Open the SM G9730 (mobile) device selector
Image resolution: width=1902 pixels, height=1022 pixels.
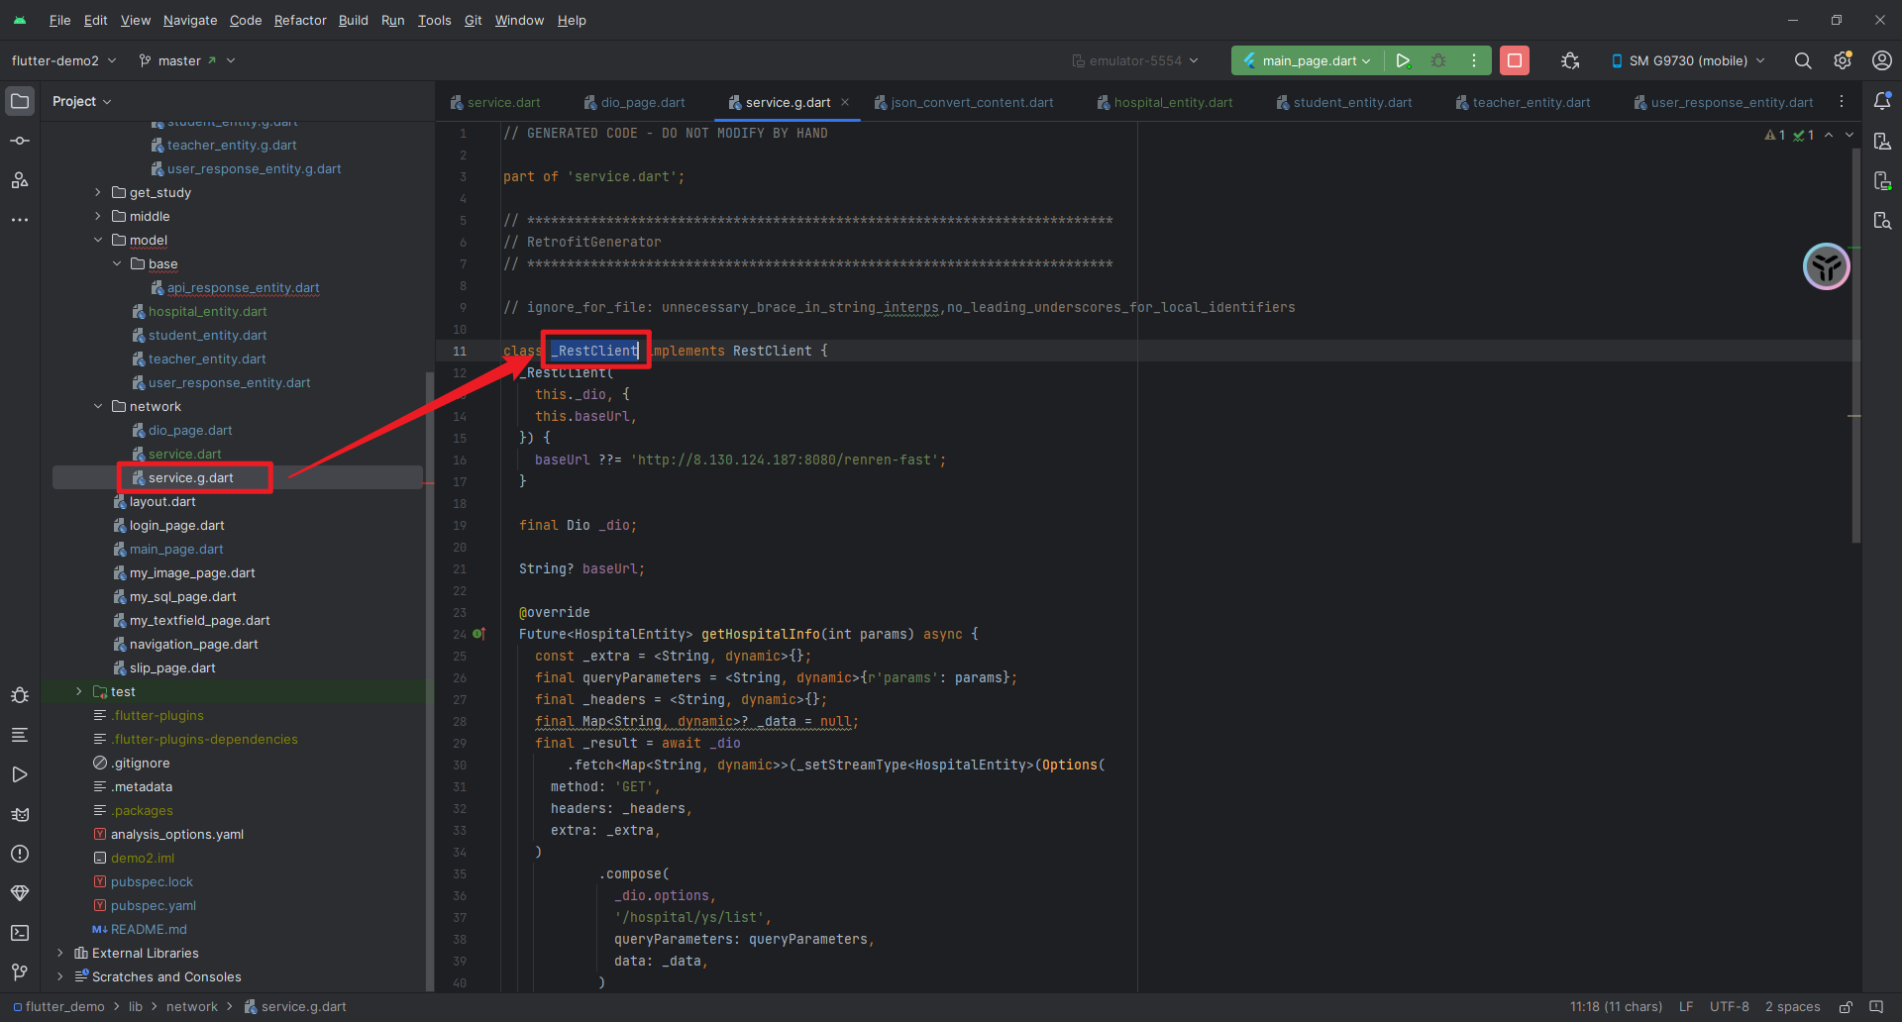[x=1688, y=60]
